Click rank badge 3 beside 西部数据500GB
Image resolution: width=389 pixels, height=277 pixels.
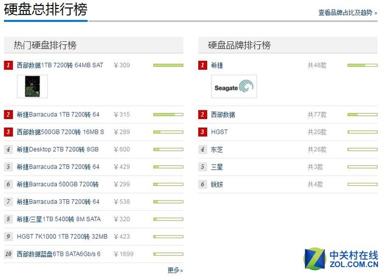[8, 132]
